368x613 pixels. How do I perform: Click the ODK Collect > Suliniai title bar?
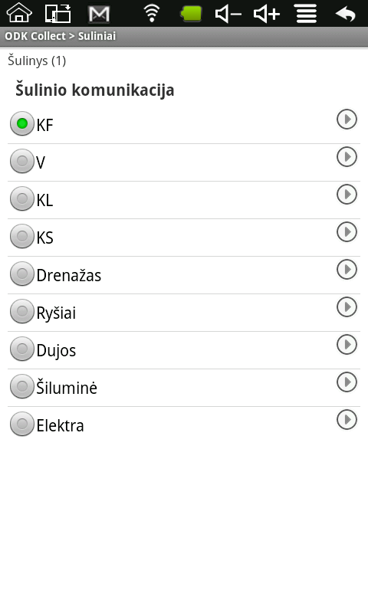[x=184, y=36]
